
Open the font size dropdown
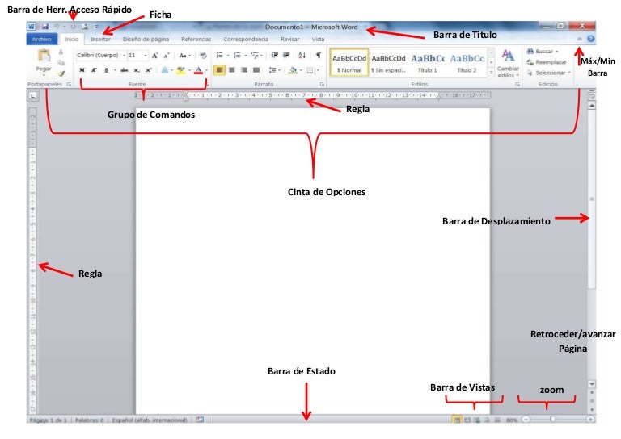[x=136, y=56]
